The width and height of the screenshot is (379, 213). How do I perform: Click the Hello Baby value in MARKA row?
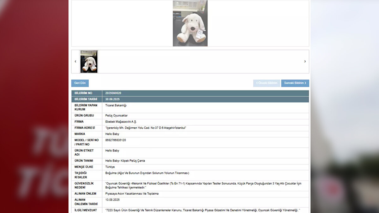coord(112,134)
